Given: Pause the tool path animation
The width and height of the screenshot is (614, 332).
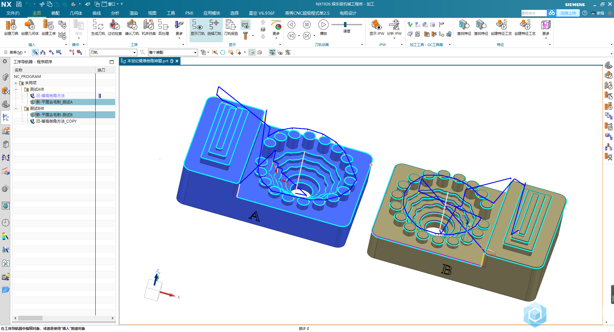Looking at the screenshot, I should tap(307, 25).
